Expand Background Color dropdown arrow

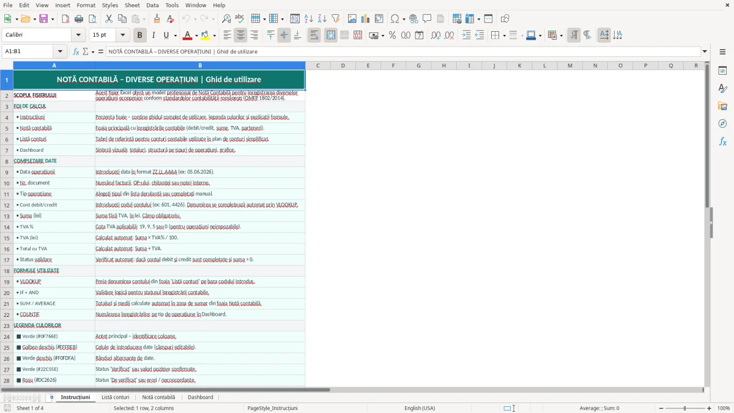(x=214, y=35)
